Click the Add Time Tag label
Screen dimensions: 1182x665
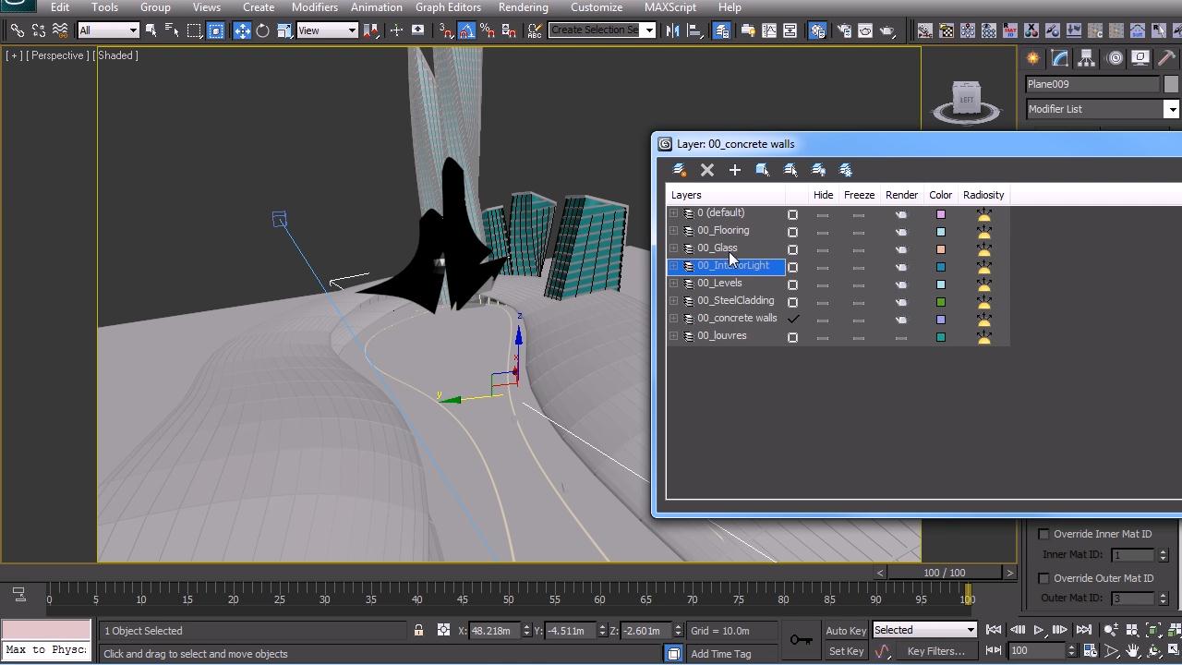tap(721, 654)
